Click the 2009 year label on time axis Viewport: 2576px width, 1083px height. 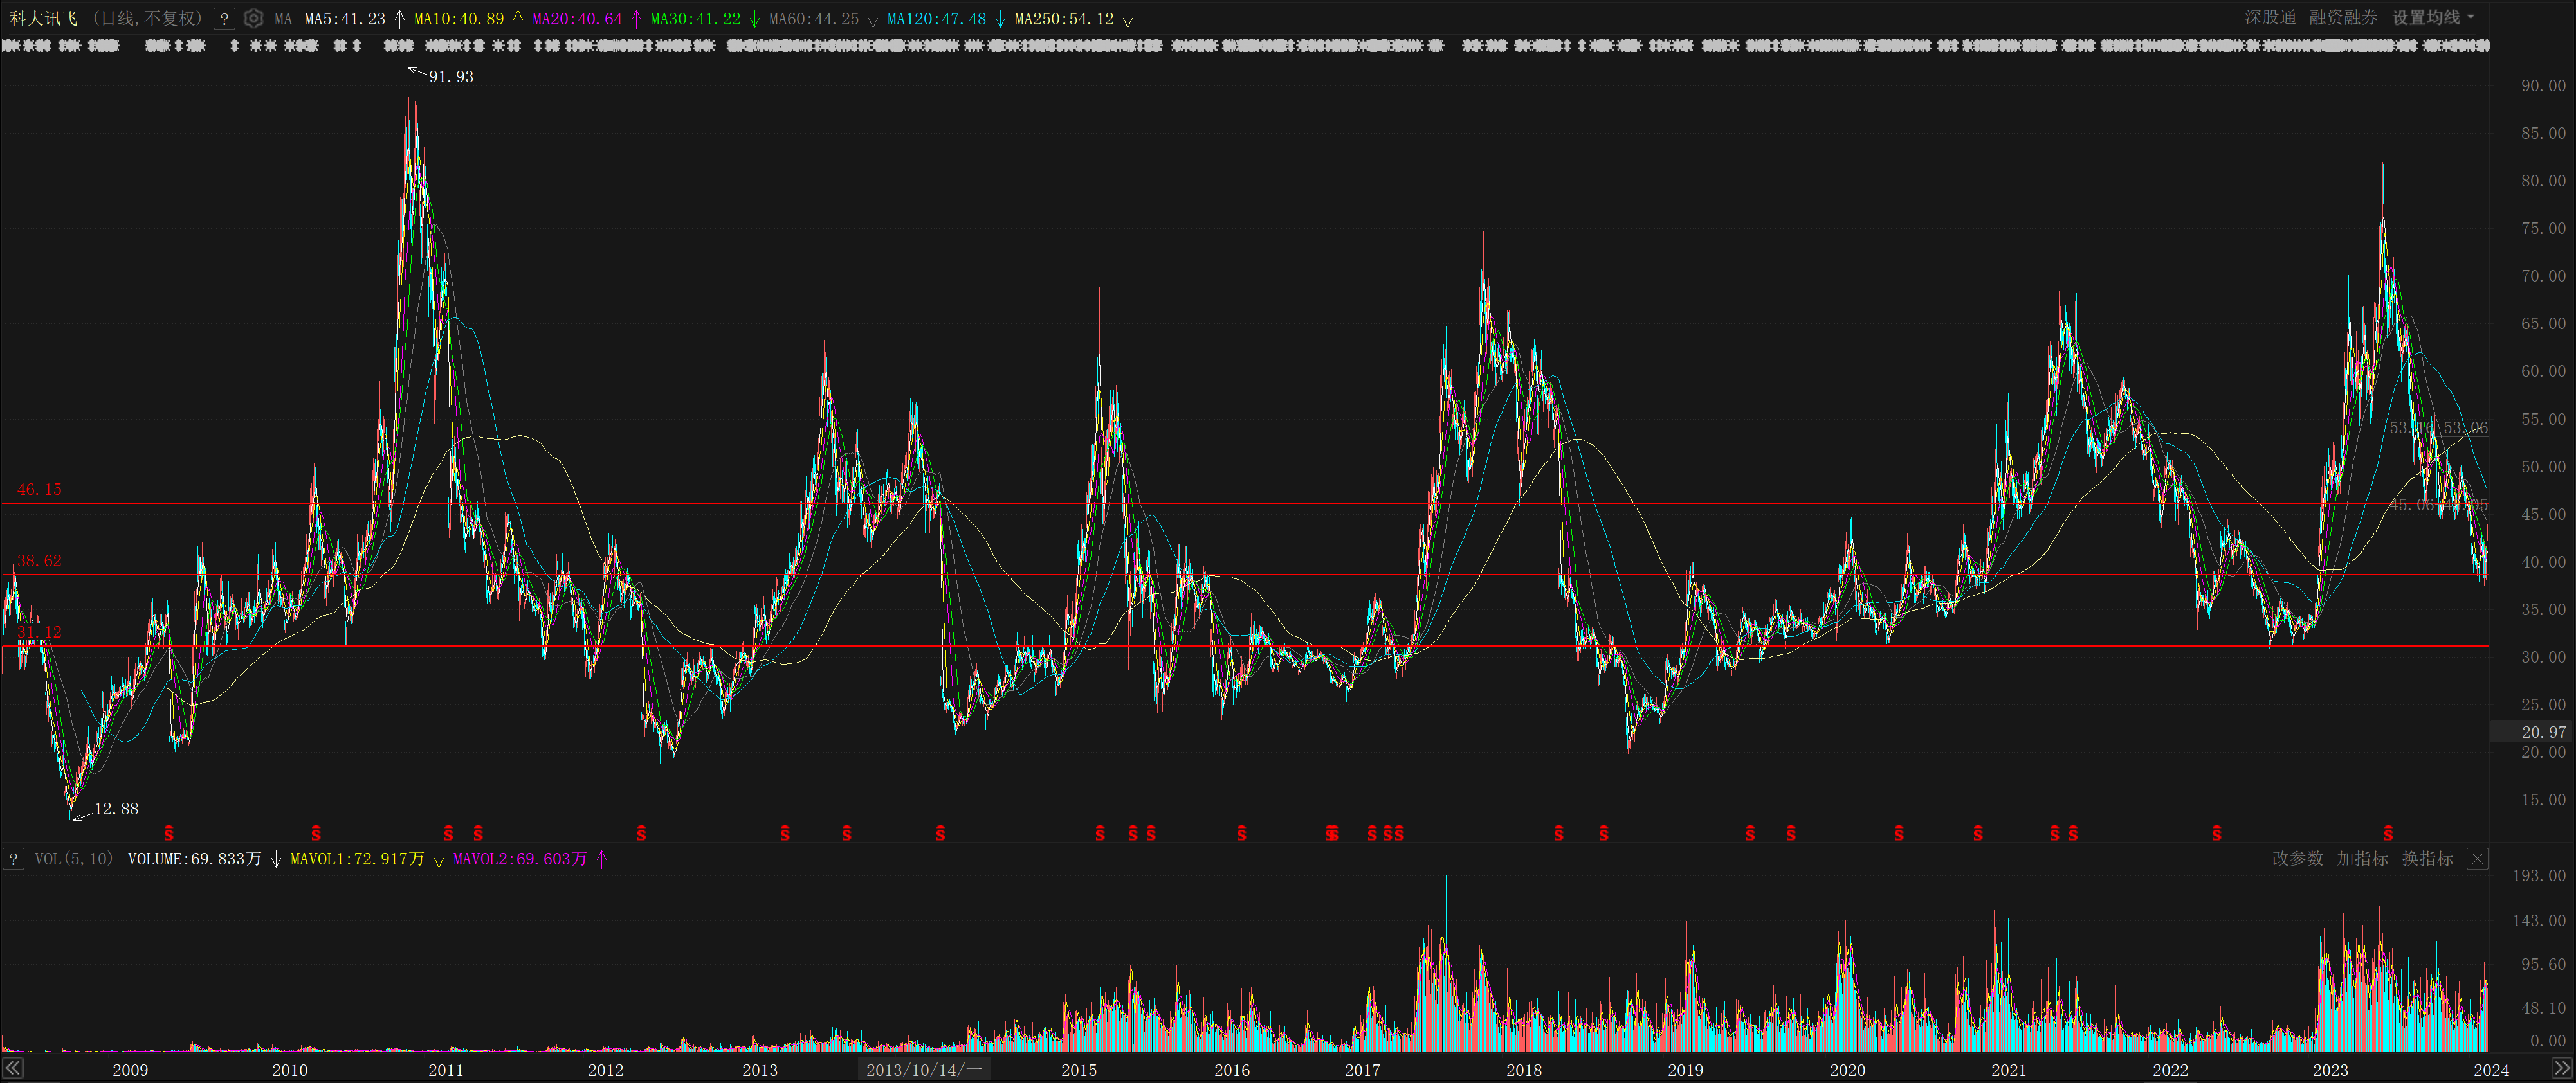(x=130, y=1070)
